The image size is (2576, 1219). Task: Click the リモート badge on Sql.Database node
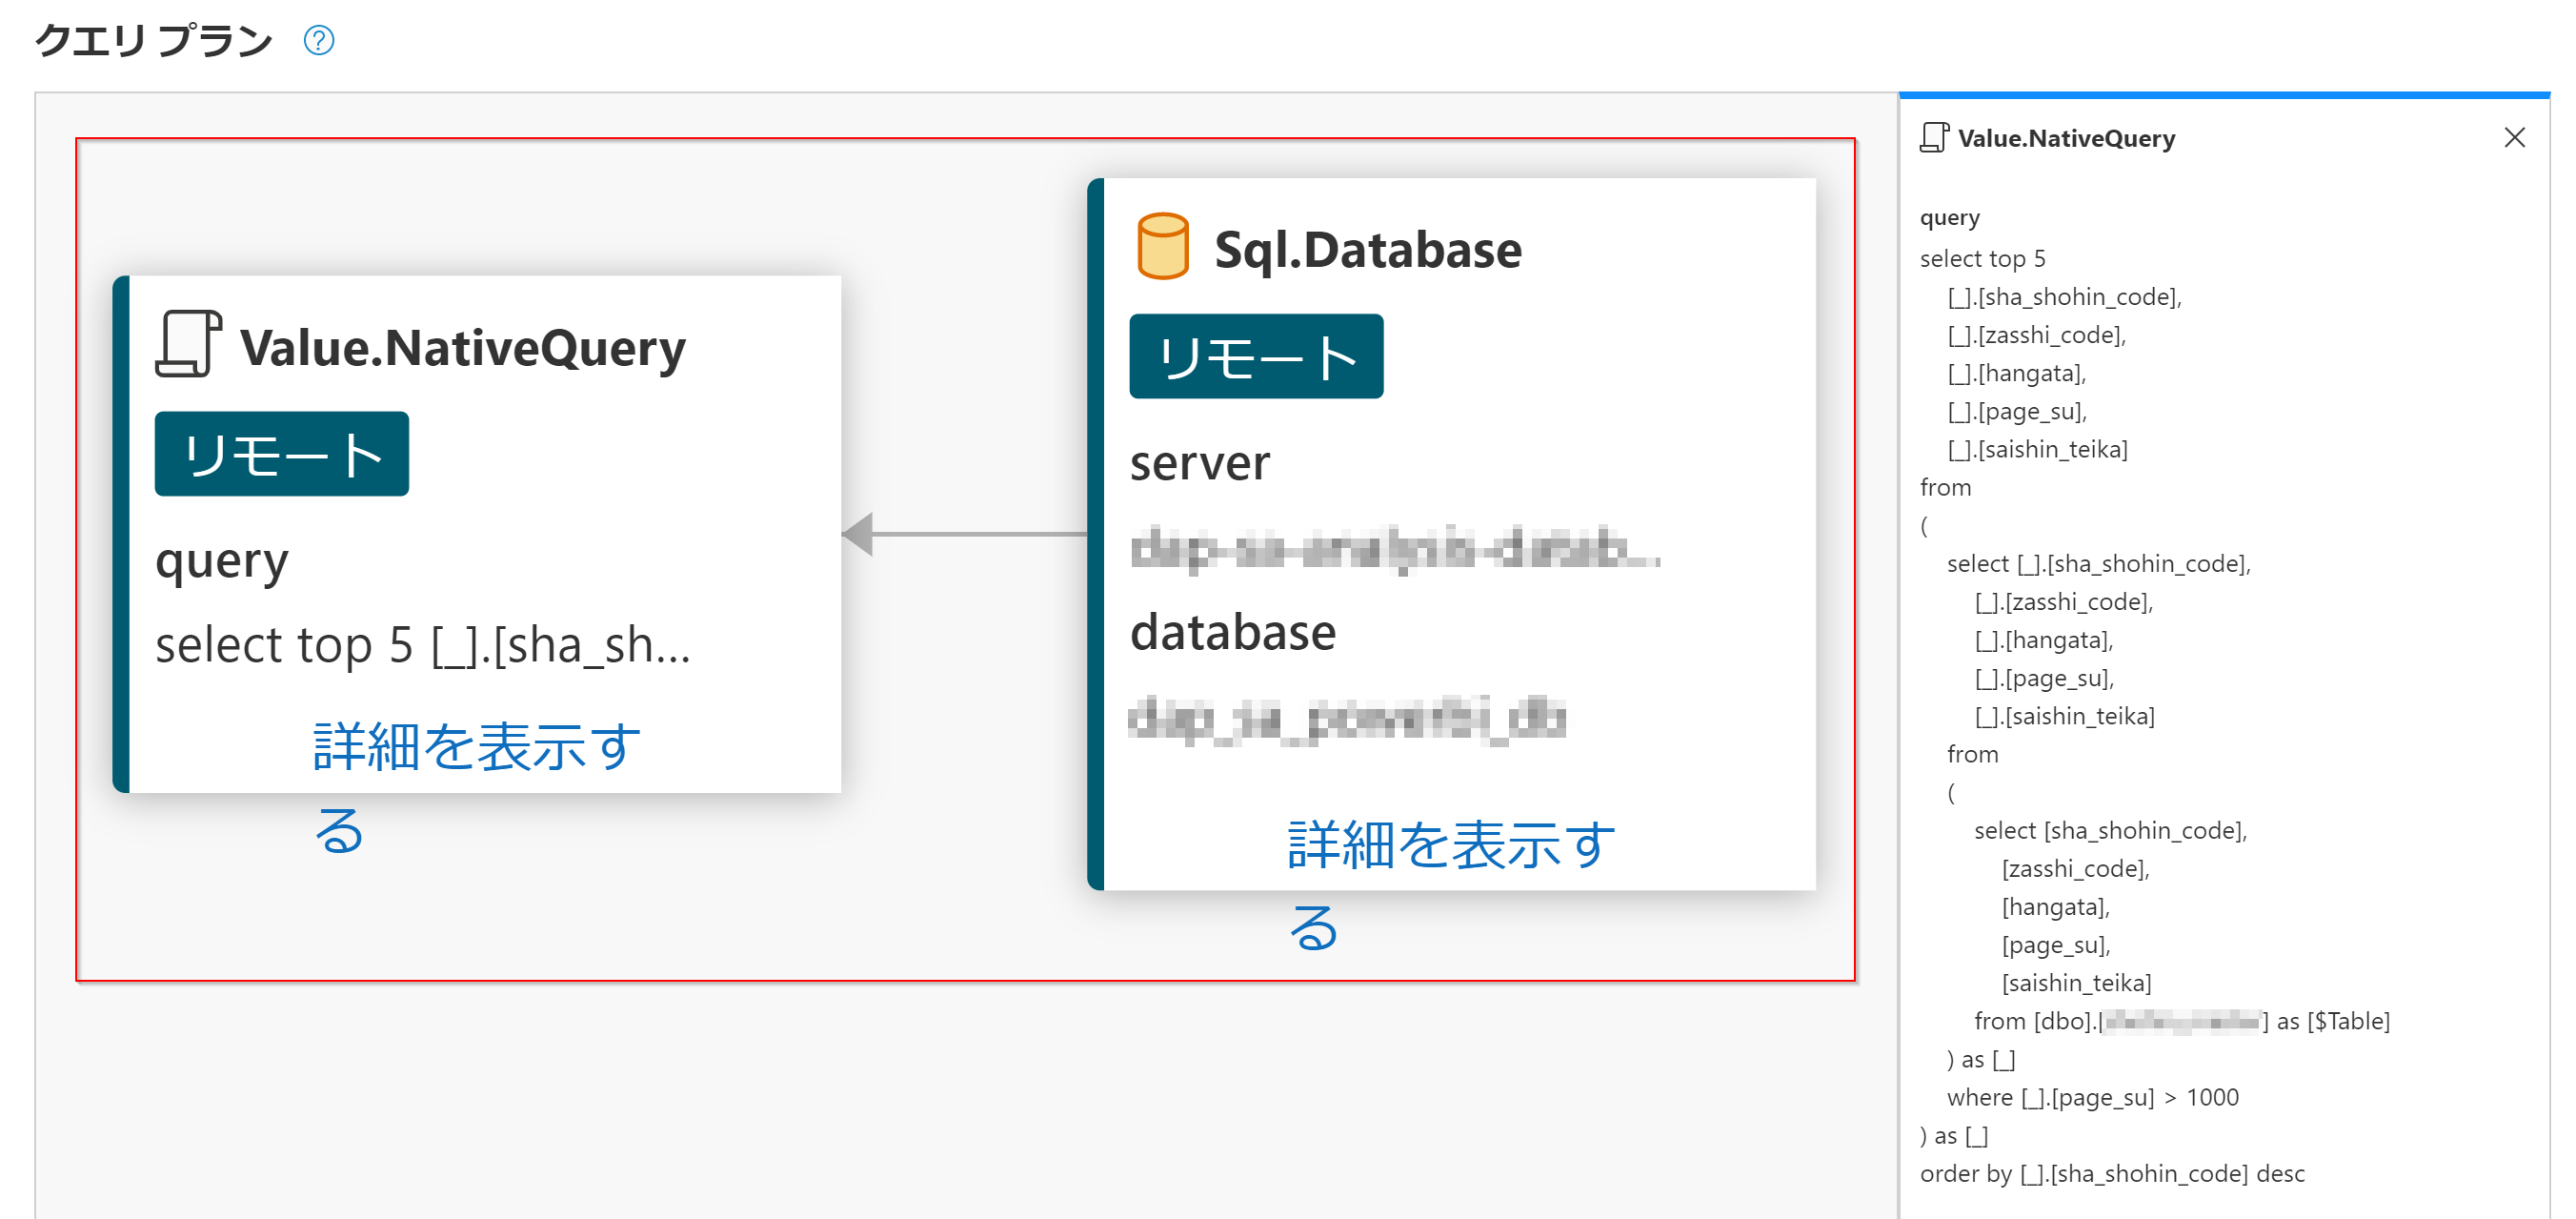click(x=1255, y=357)
